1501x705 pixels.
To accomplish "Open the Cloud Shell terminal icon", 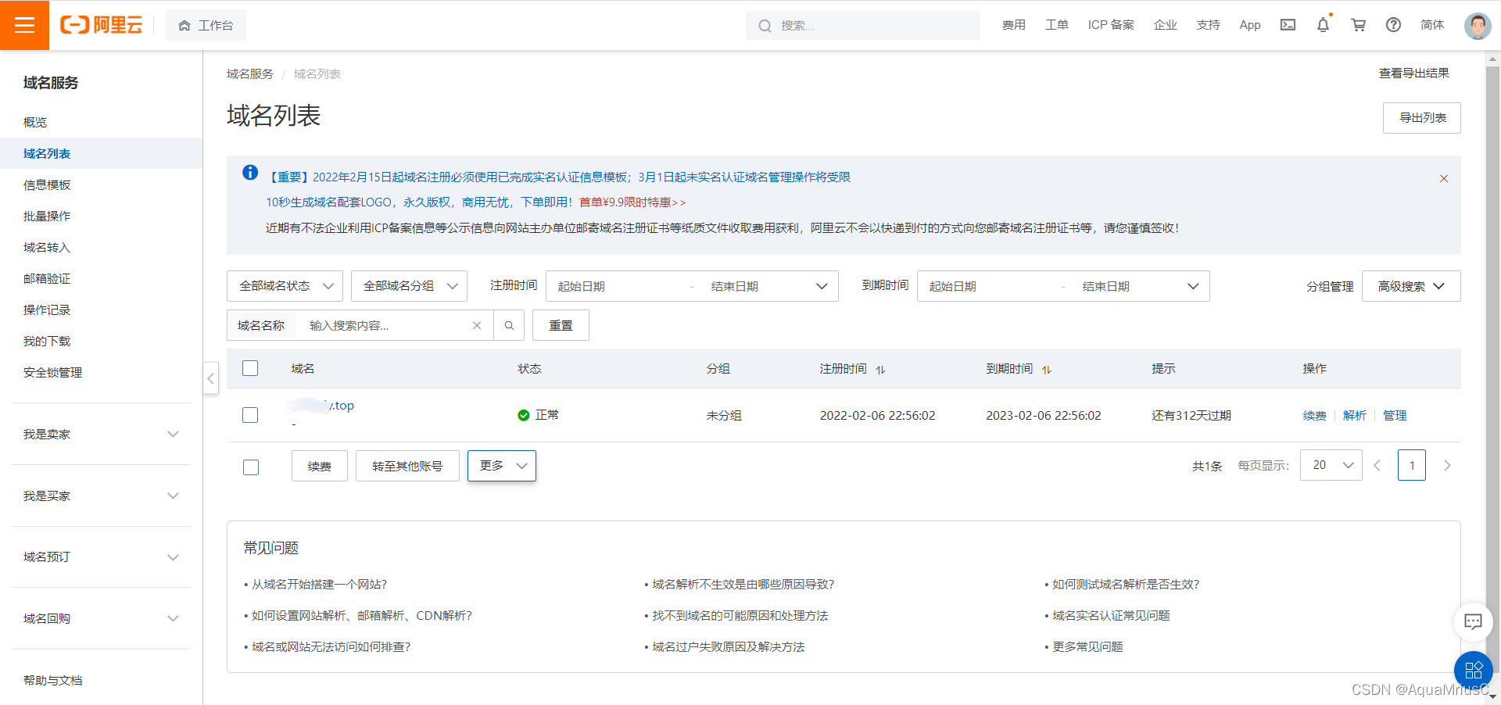I will coord(1288,25).
